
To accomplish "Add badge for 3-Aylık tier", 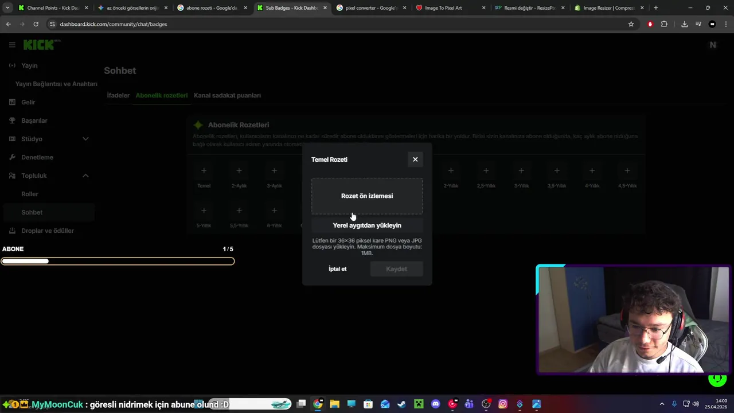I will [274, 170].
